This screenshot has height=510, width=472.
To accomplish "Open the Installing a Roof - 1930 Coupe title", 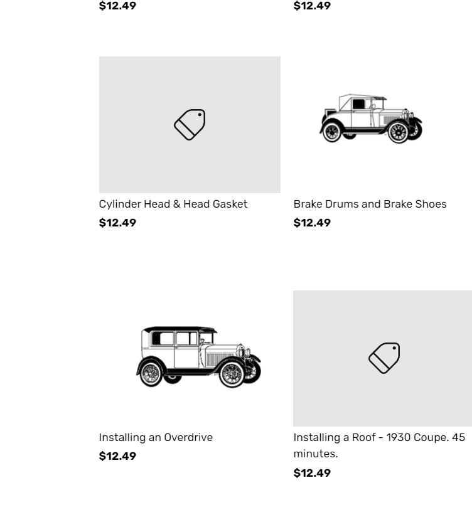I will [379, 438].
